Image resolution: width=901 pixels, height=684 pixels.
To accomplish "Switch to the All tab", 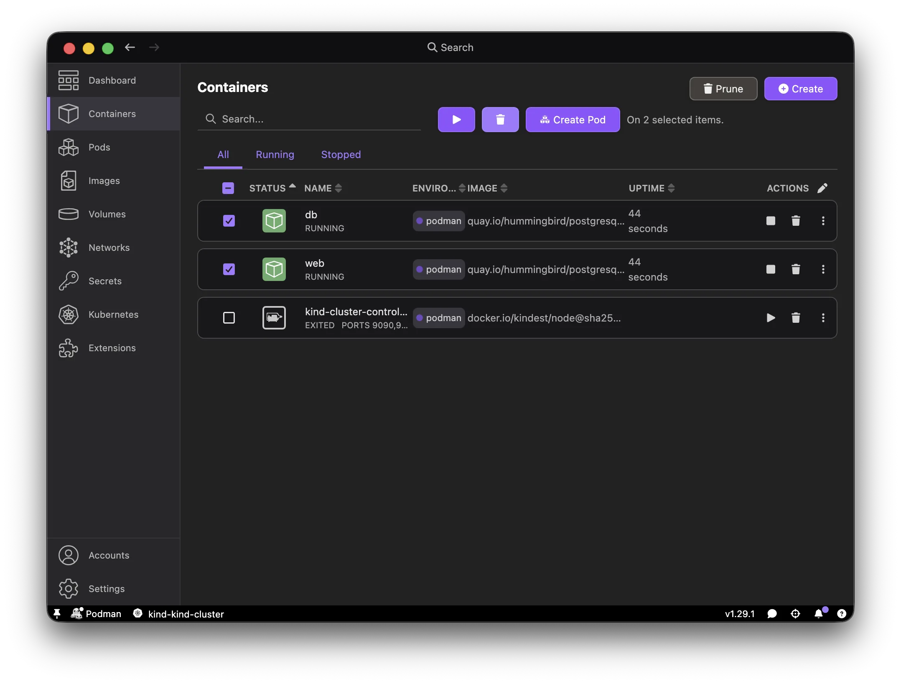I will coord(223,155).
